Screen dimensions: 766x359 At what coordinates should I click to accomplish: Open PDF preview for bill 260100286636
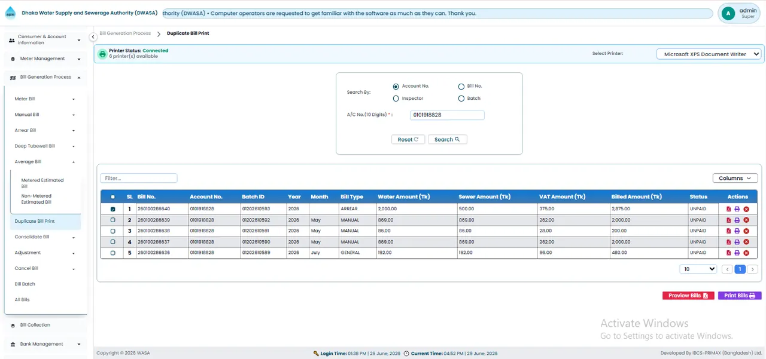728,253
